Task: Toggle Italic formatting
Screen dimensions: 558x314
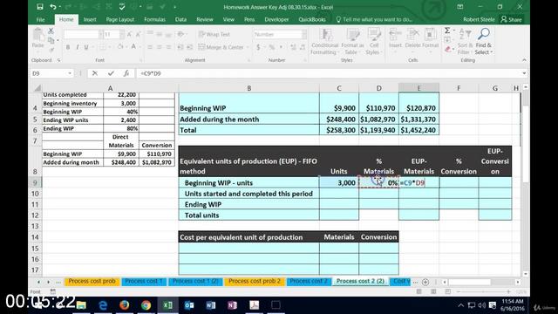Action: tap(77, 47)
